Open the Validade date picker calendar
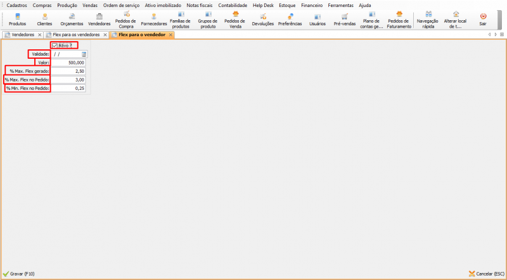This screenshot has height=280, width=507. [x=83, y=54]
